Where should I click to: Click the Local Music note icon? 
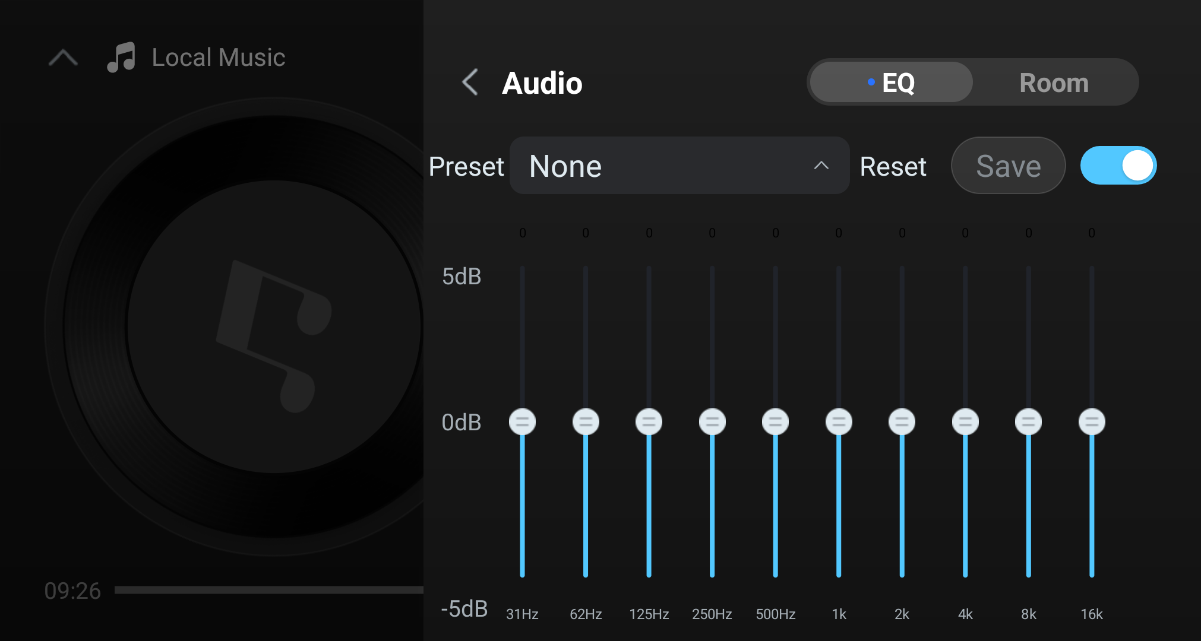[122, 58]
